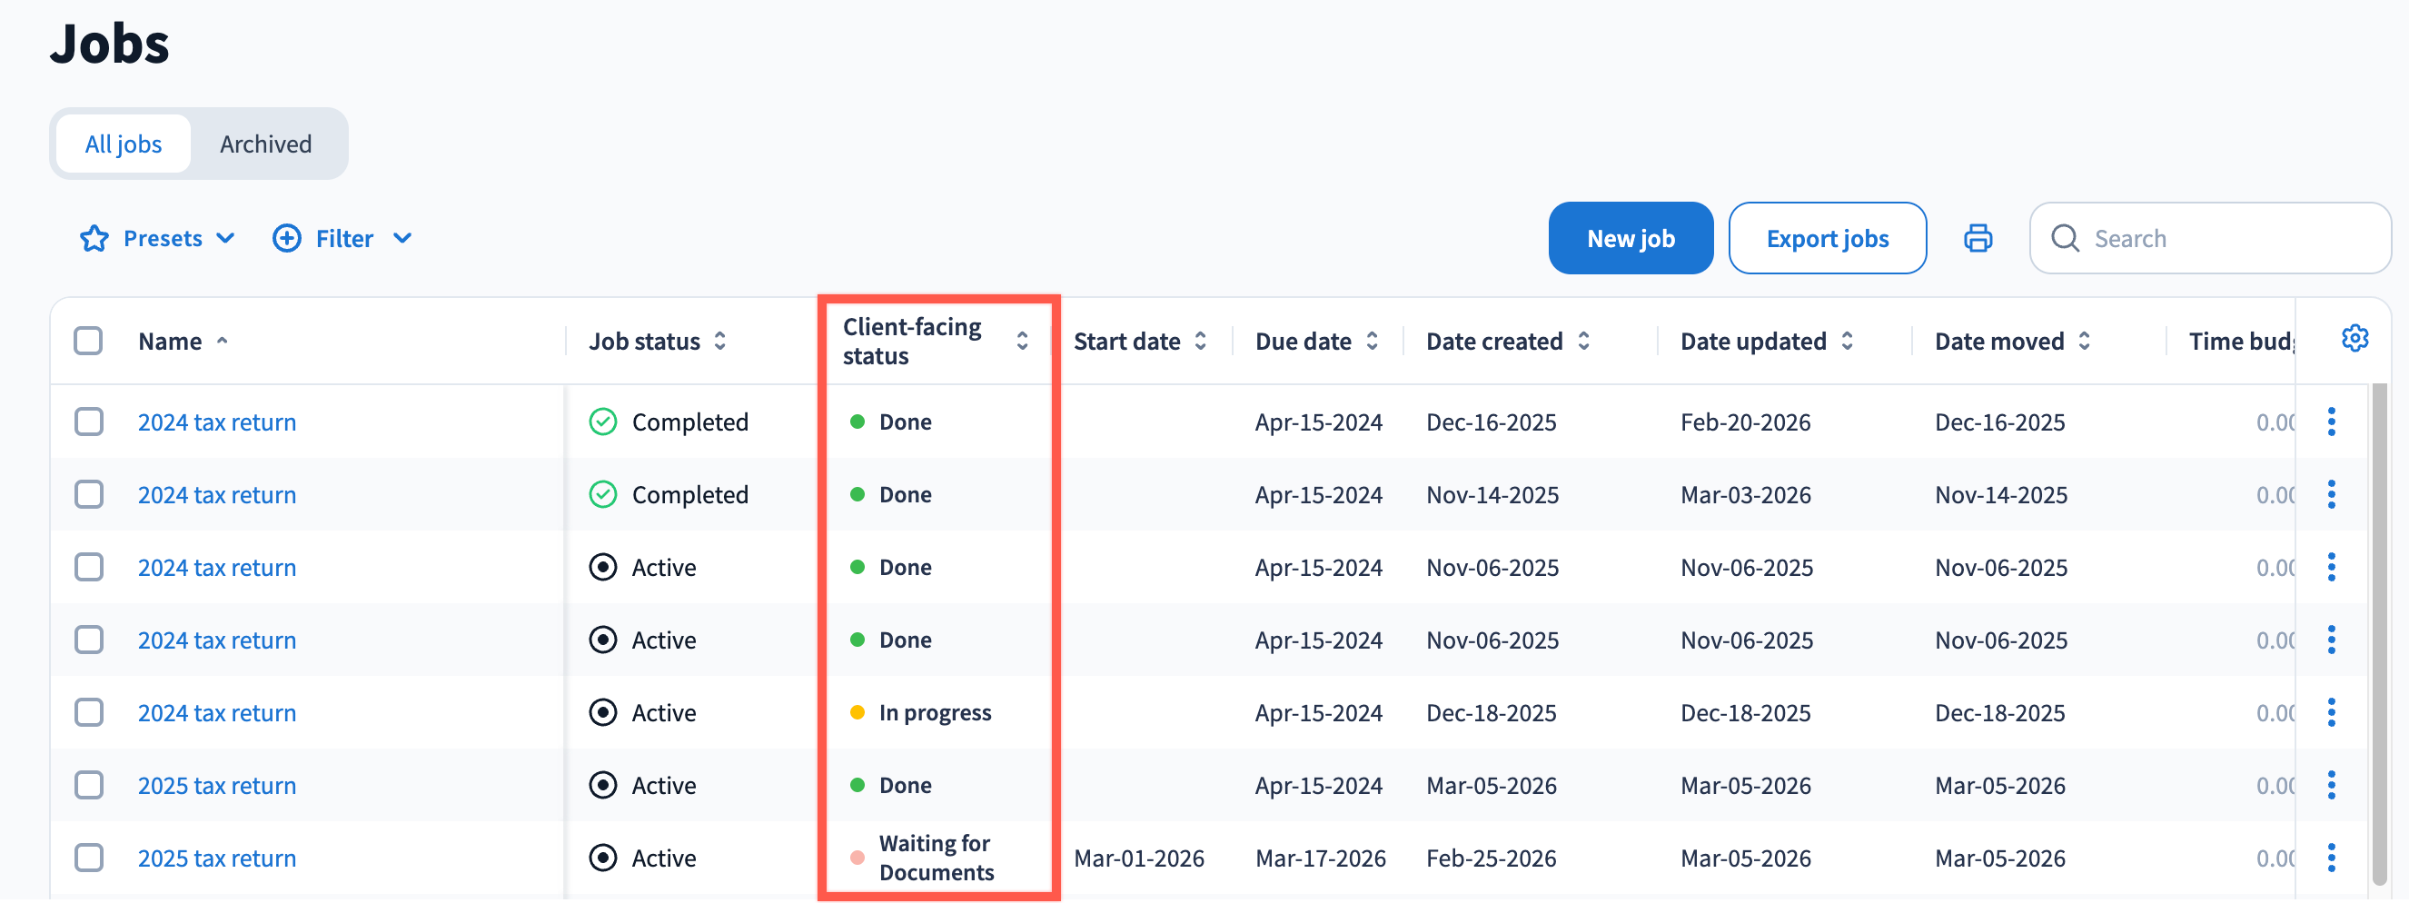Check the first 2024 tax return row
Screen dimensions: 2409x903
click(x=89, y=422)
